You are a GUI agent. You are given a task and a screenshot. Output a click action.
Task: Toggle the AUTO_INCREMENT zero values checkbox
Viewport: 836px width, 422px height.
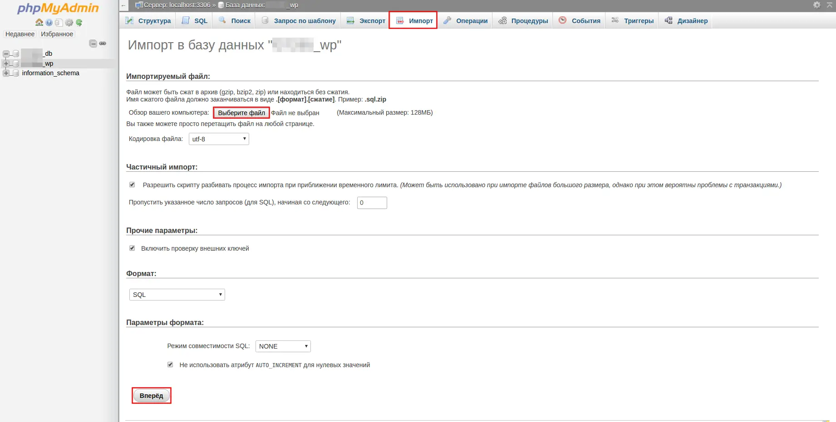click(x=170, y=365)
